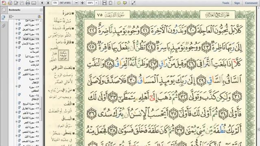Select bookmark ٩١ سورة الشمس
The width and height of the screenshot is (260, 146).
point(31,132)
